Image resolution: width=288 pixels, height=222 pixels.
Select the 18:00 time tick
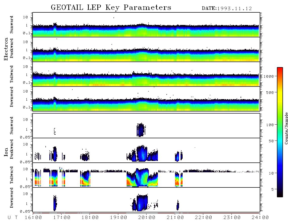click(x=90, y=217)
